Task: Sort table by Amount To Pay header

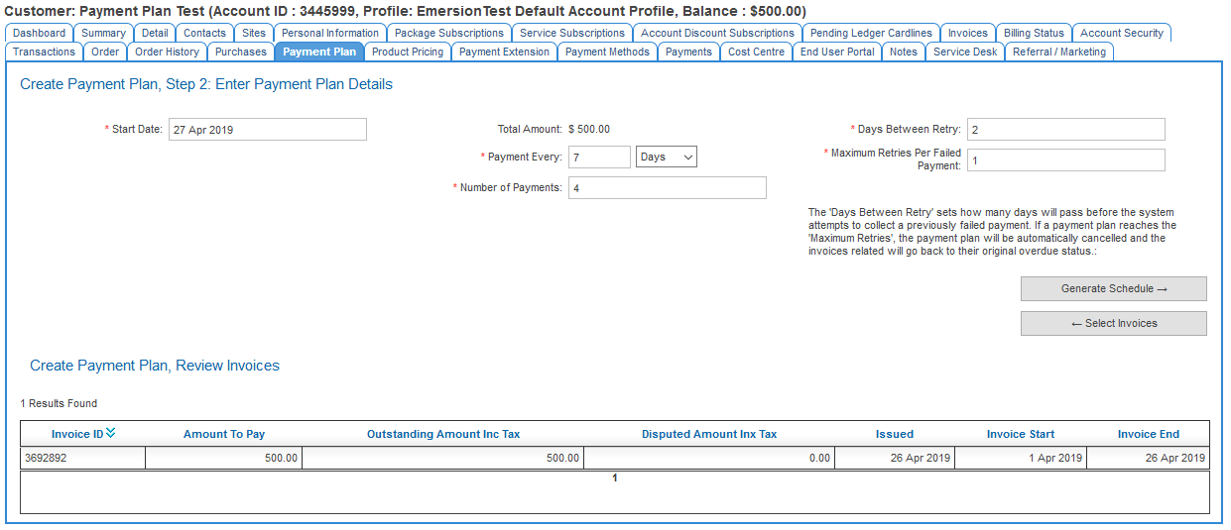Action: (224, 434)
